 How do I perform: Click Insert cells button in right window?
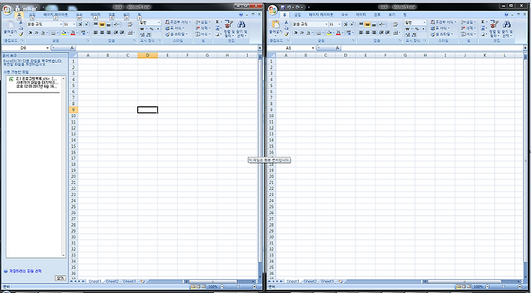pos(468,22)
